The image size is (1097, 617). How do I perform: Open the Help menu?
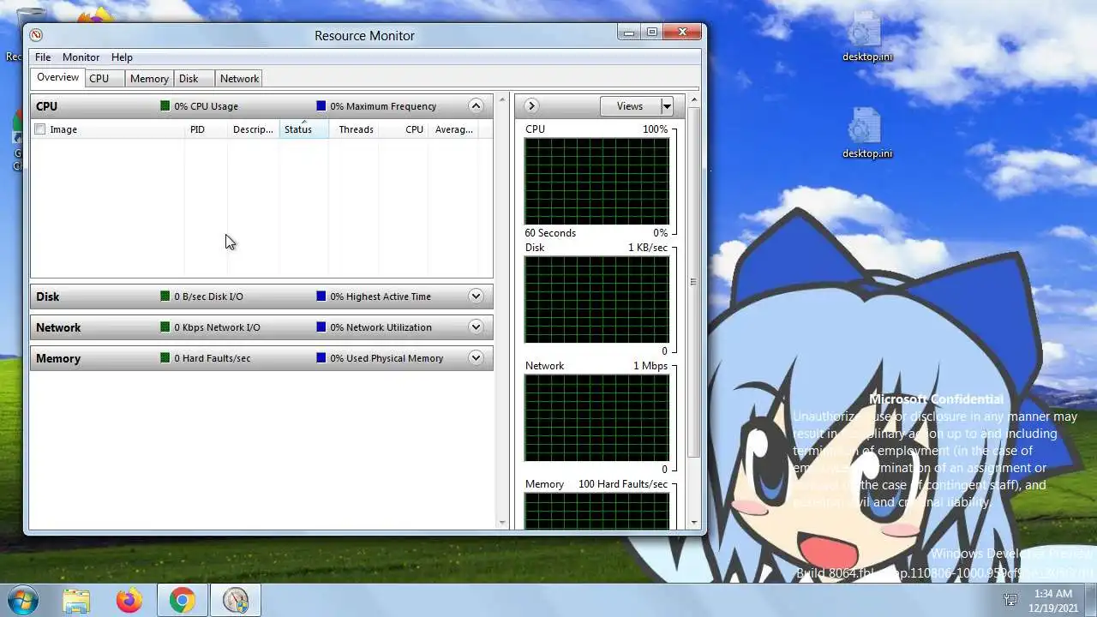click(122, 57)
